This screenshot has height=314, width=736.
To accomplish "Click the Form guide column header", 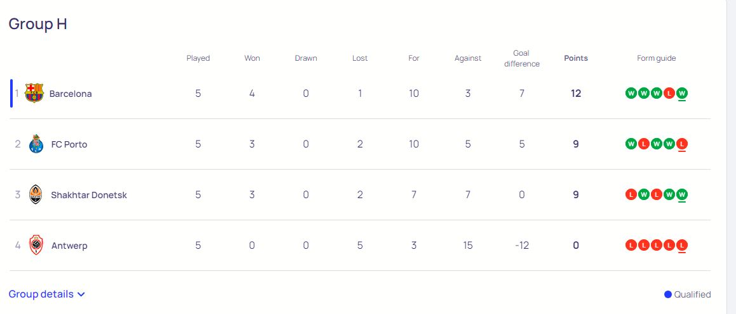I will pyautogui.click(x=657, y=58).
